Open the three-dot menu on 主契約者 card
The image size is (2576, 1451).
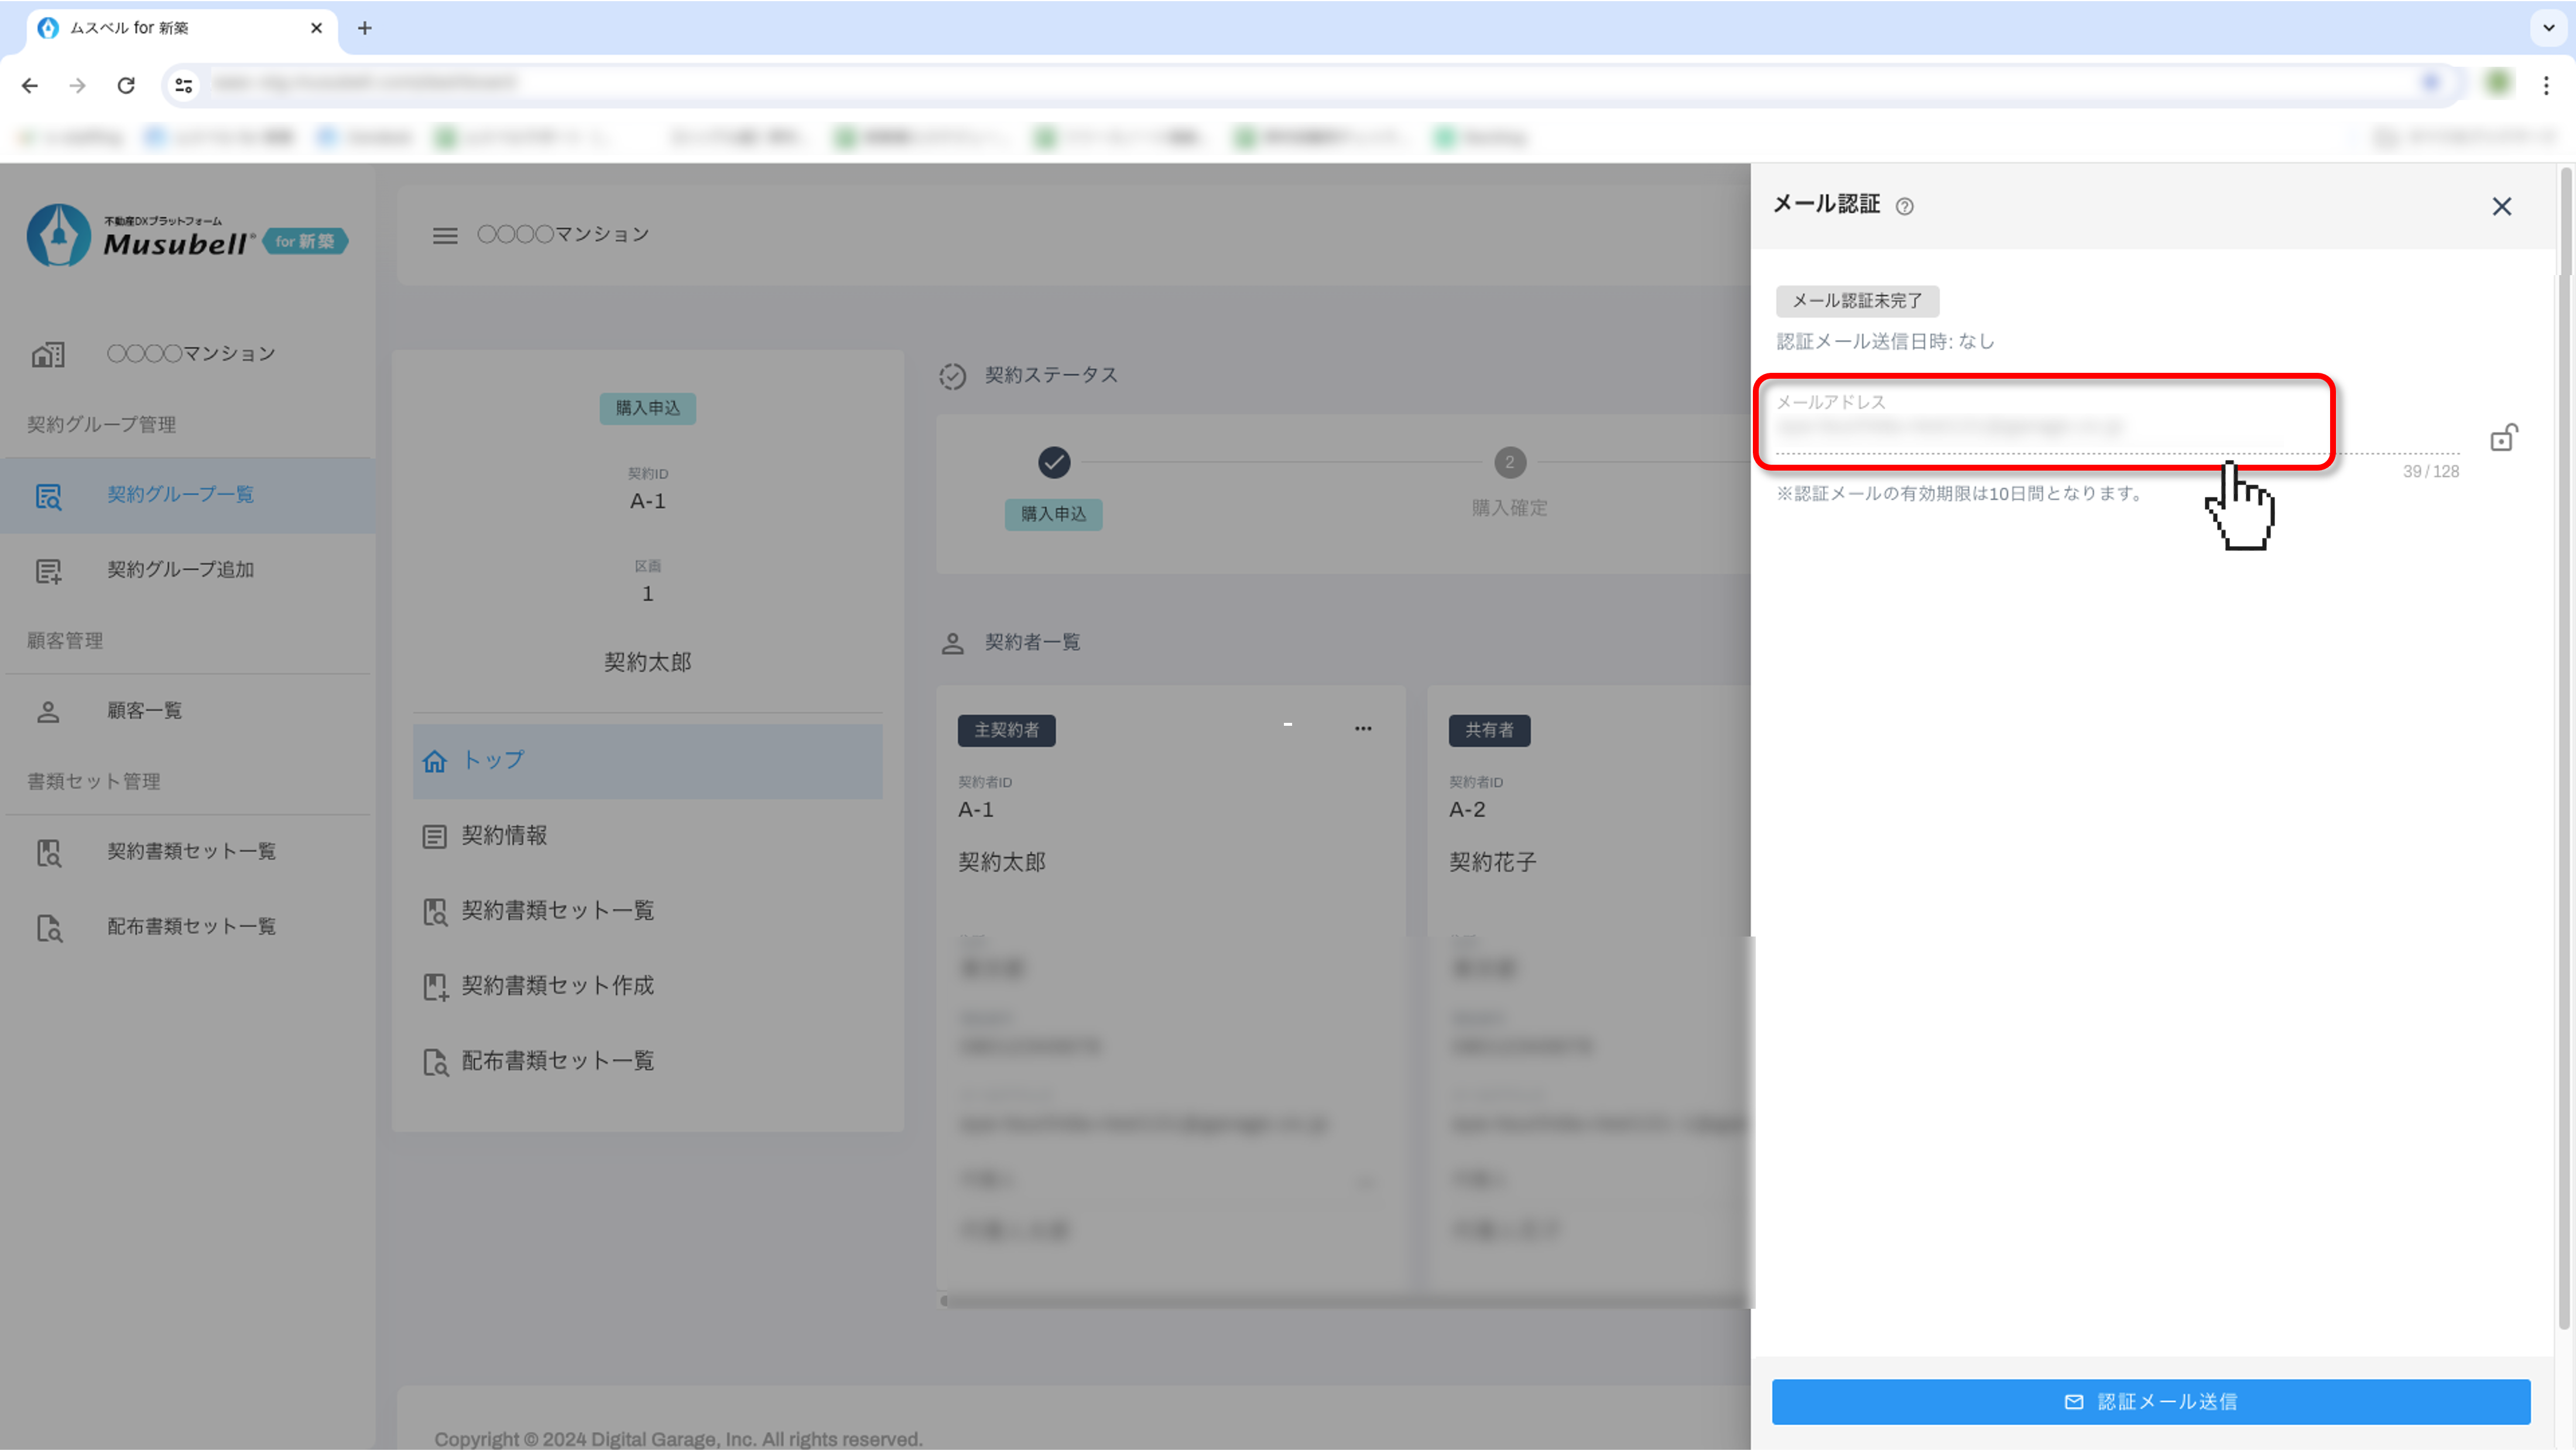tap(1363, 729)
